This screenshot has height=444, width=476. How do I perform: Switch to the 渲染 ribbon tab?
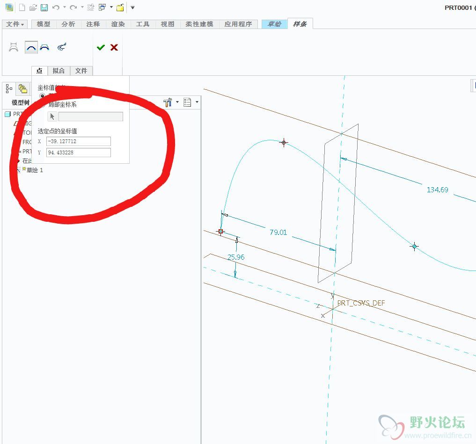point(118,24)
